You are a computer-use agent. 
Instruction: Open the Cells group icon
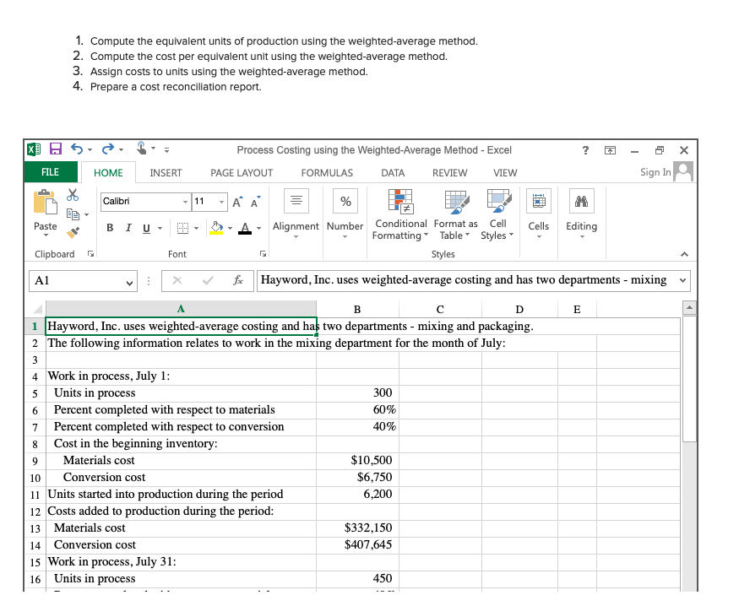pyautogui.click(x=539, y=201)
